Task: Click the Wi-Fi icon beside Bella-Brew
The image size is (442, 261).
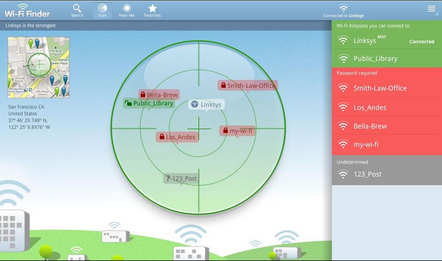Action: (343, 126)
